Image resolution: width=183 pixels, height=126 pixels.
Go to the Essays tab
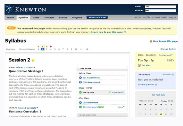[x=63, y=17]
